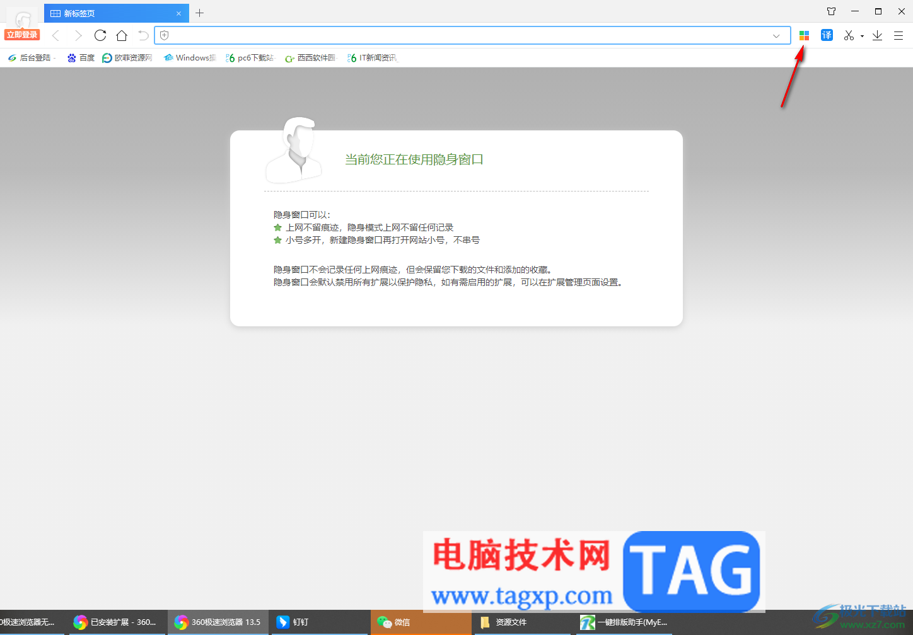The image size is (913, 635).
Task: Click the blue translate icon
Action: coord(827,35)
